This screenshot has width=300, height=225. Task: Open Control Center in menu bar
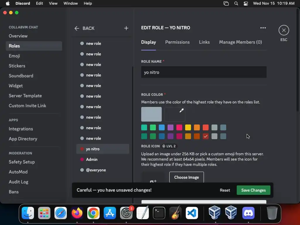click(x=246, y=4)
